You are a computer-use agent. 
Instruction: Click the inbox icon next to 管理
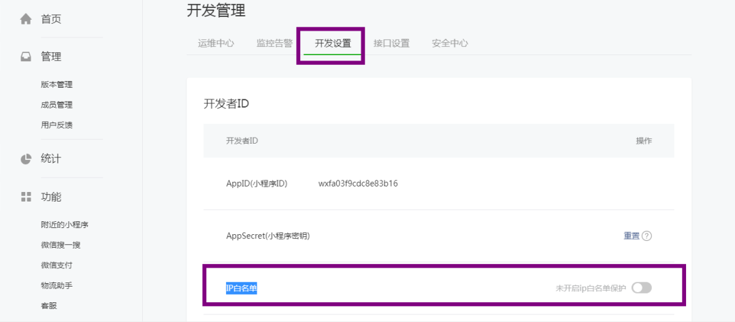coord(26,57)
